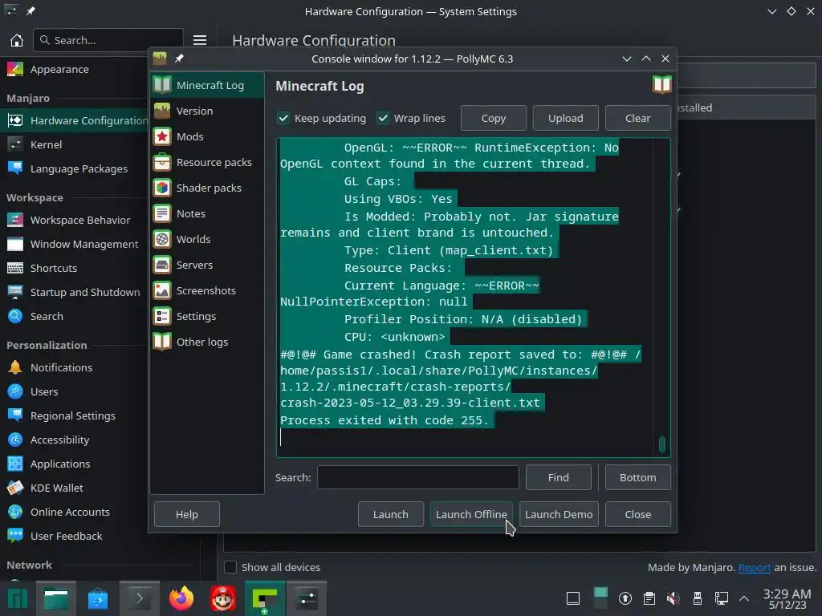
Task: Open Firefox from the taskbar
Action: coord(181,598)
